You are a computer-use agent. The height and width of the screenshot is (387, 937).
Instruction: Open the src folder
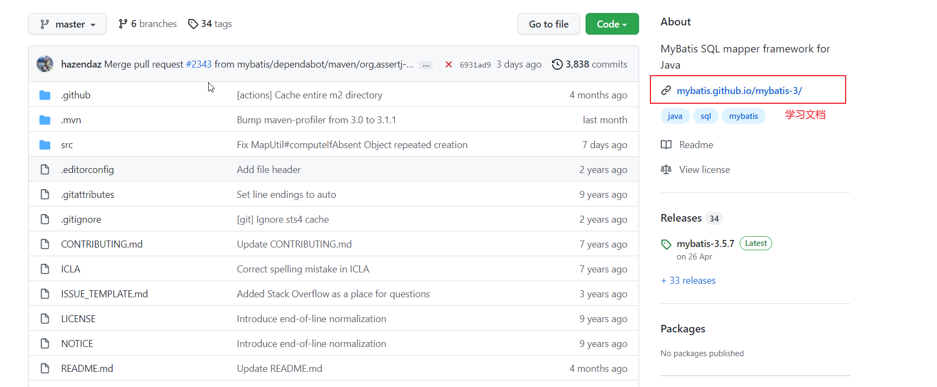point(67,145)
